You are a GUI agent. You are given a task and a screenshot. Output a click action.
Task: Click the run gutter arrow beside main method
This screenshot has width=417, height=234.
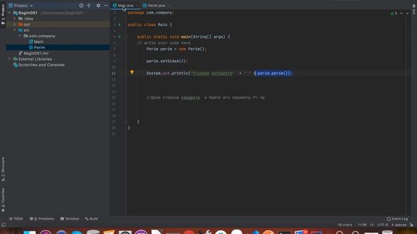click(120, 36)
